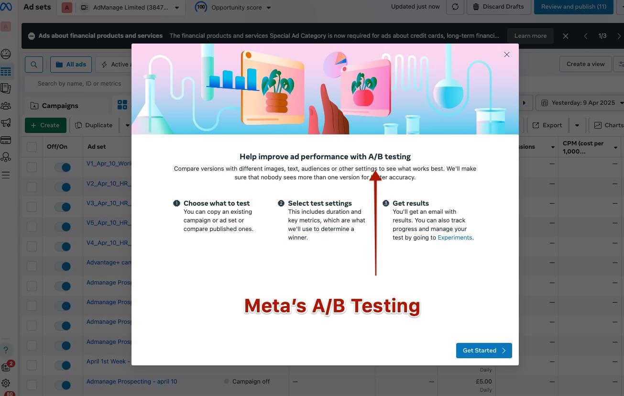Switch off Admanage Prospecting - april 10 toggle

coord(62,385)
